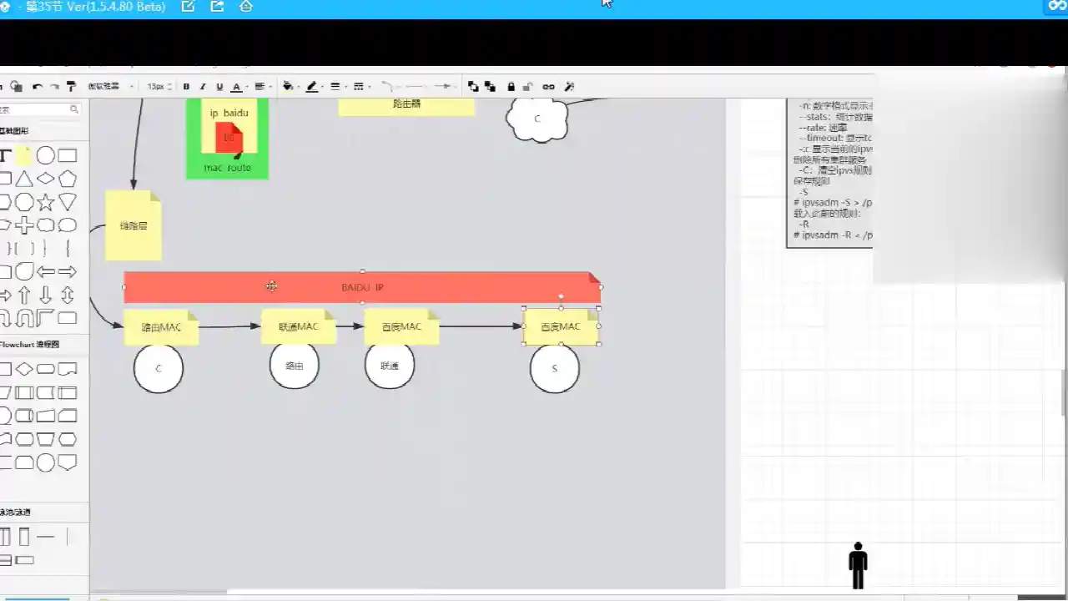Open the text alignment dropdown
The width and height of the screenshot is (1068, 601).
[x=262, y=87]
